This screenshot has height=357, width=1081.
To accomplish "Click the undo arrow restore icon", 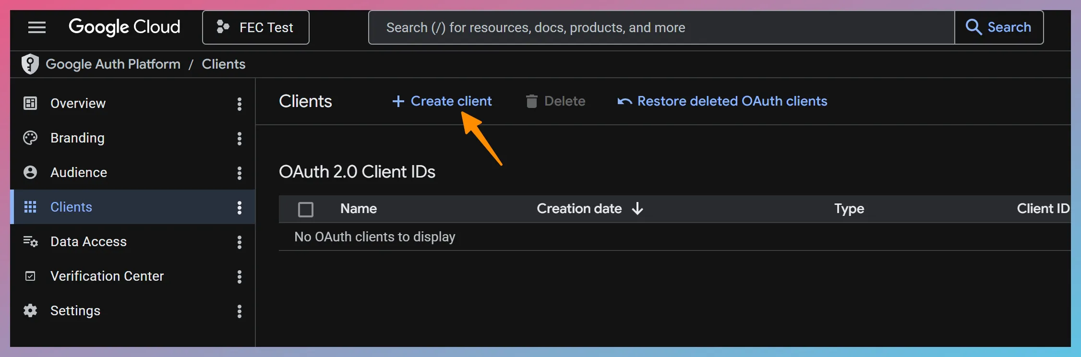I will tap(625, 101).
